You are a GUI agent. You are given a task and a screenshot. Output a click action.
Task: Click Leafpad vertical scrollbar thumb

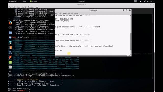(x=131, y=41)
